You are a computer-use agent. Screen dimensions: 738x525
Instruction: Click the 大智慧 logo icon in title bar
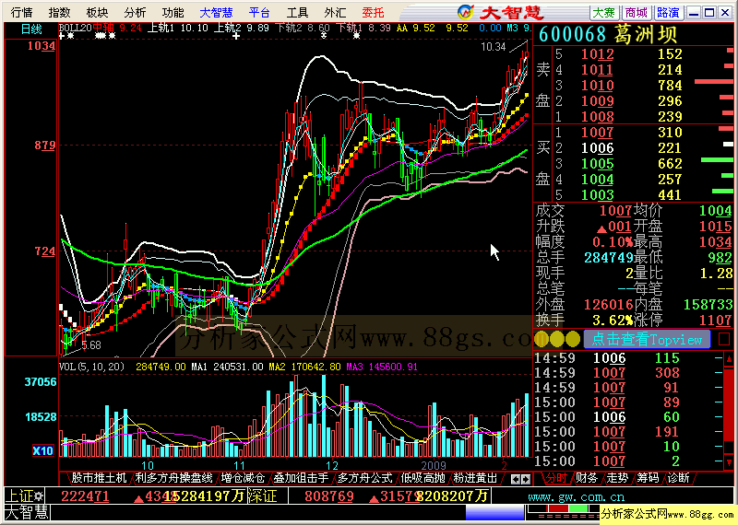click(x=466, y=12)
